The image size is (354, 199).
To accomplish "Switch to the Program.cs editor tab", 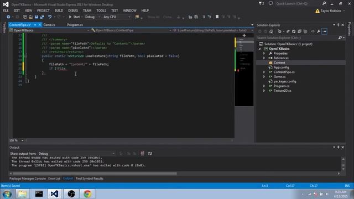I will tap(75, 25).
